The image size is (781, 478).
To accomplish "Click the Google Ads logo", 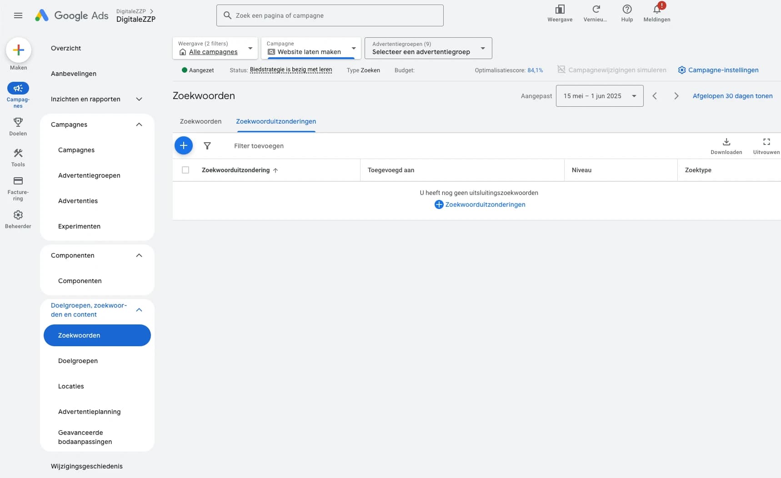I will click(x=72, y=15).
